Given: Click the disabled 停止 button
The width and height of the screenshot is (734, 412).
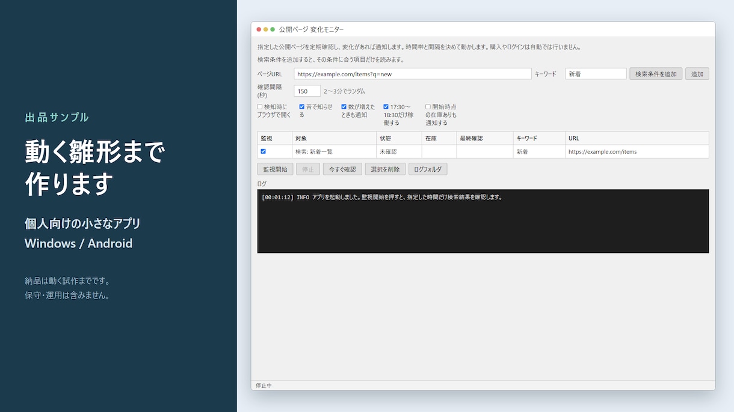Looking at the screenshot, I should (x=308, y=169).
